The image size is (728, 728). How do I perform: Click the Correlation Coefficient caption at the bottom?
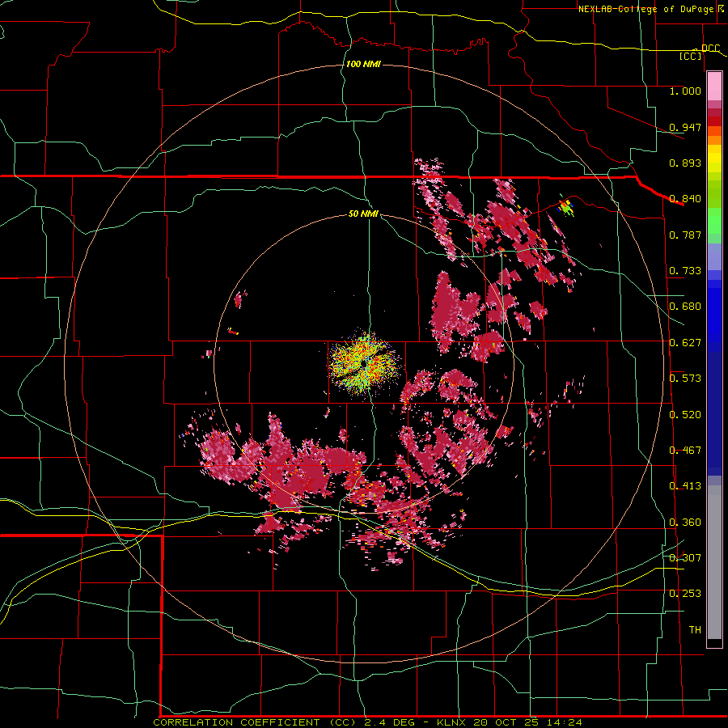pos(367,722)
